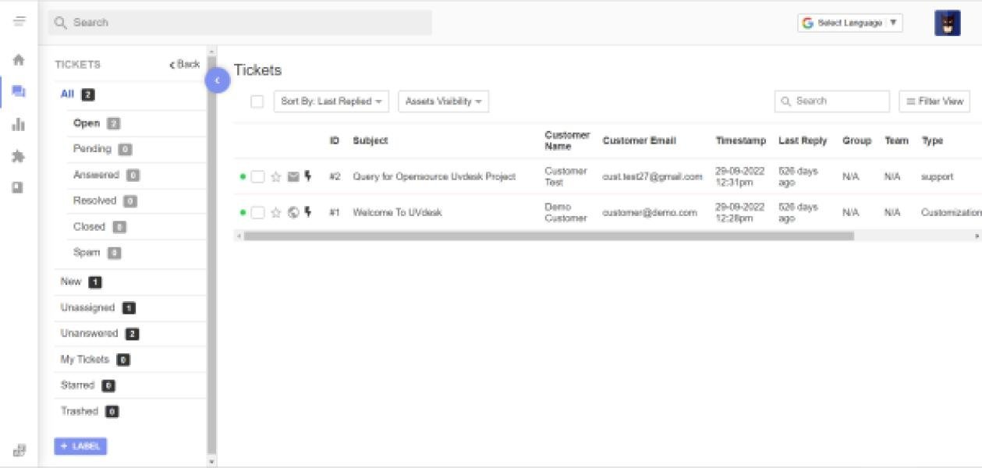Open the Select Language dropdown
Viewport: 982px width, 468px height.
(849, 23)
